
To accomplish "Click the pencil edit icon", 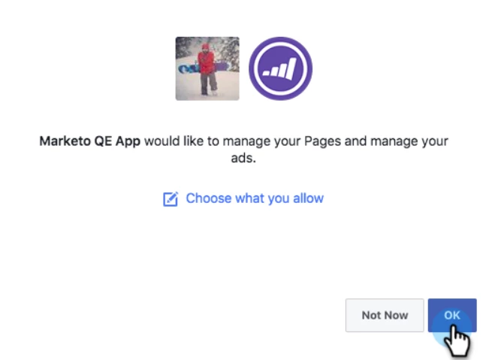I will click(171, 199).
